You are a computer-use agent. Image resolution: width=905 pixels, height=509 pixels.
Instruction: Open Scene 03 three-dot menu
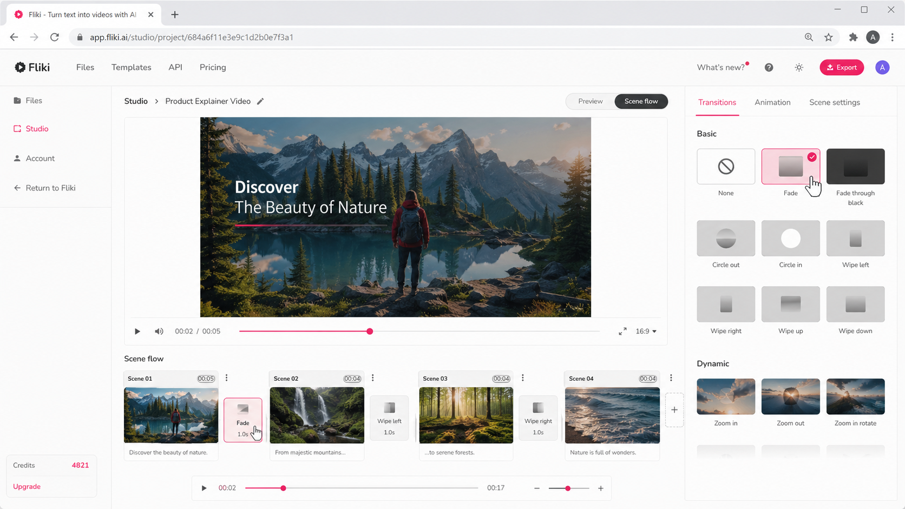523,378
